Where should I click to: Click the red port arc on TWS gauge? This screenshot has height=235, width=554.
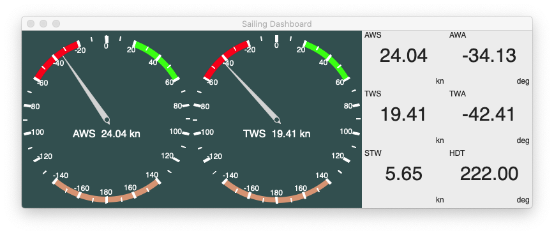click(223, 58)
